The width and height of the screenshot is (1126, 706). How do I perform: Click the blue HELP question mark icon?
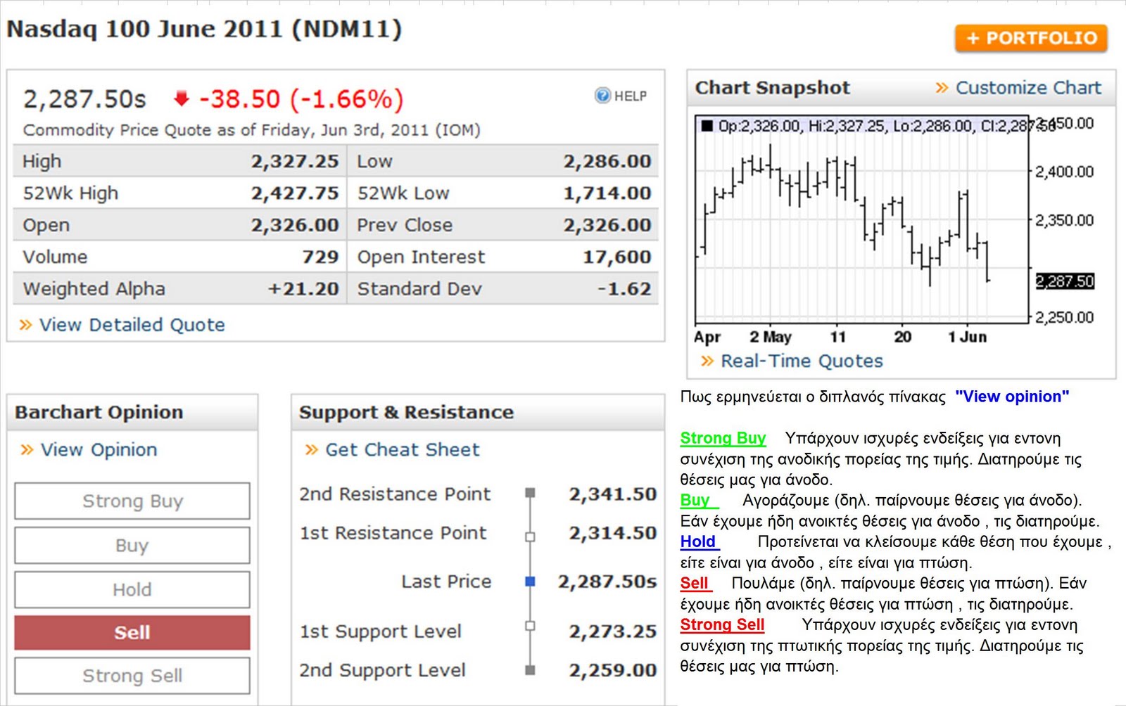coord(602,96)
